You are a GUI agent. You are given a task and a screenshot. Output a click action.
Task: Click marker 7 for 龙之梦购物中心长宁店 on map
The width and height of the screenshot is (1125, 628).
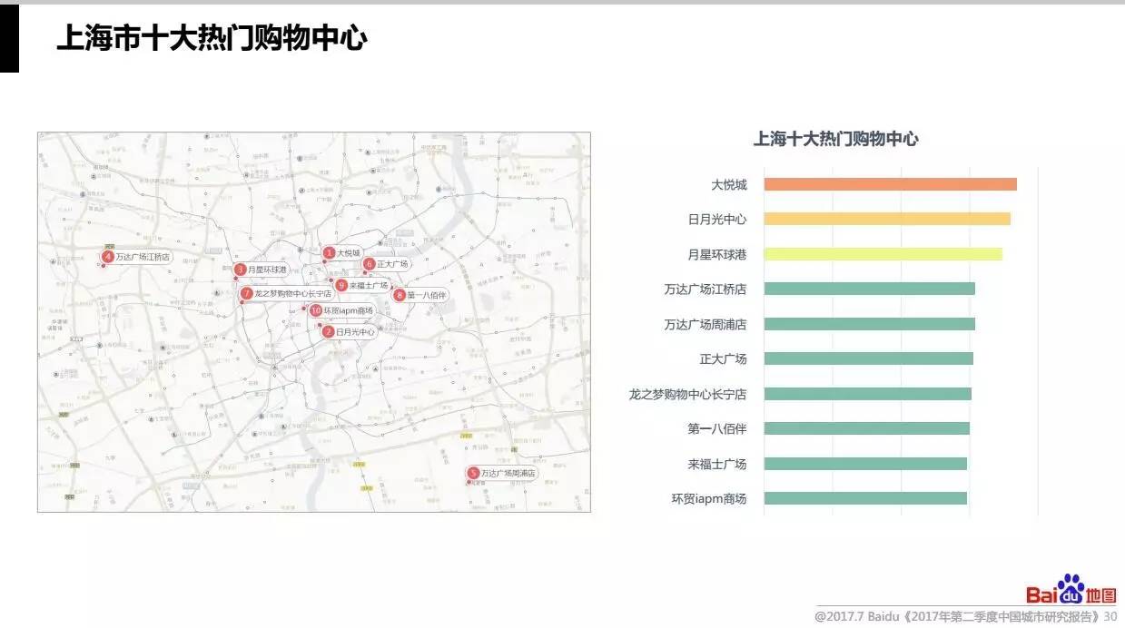coord(246,294)
